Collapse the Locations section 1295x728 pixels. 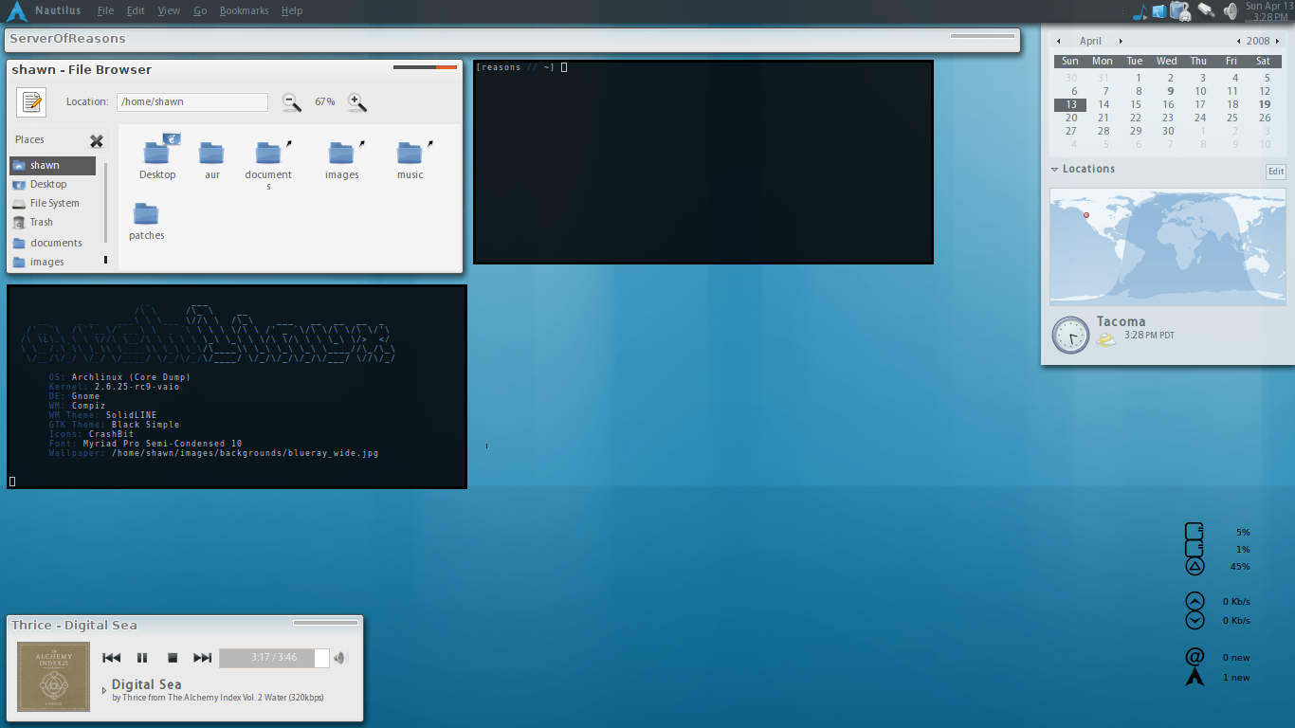click(x=1054, y=170)
